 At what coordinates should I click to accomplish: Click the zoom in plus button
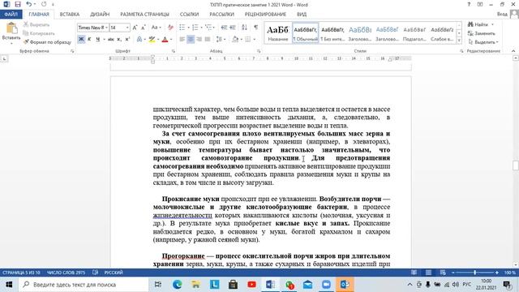[x=497, y=273]
